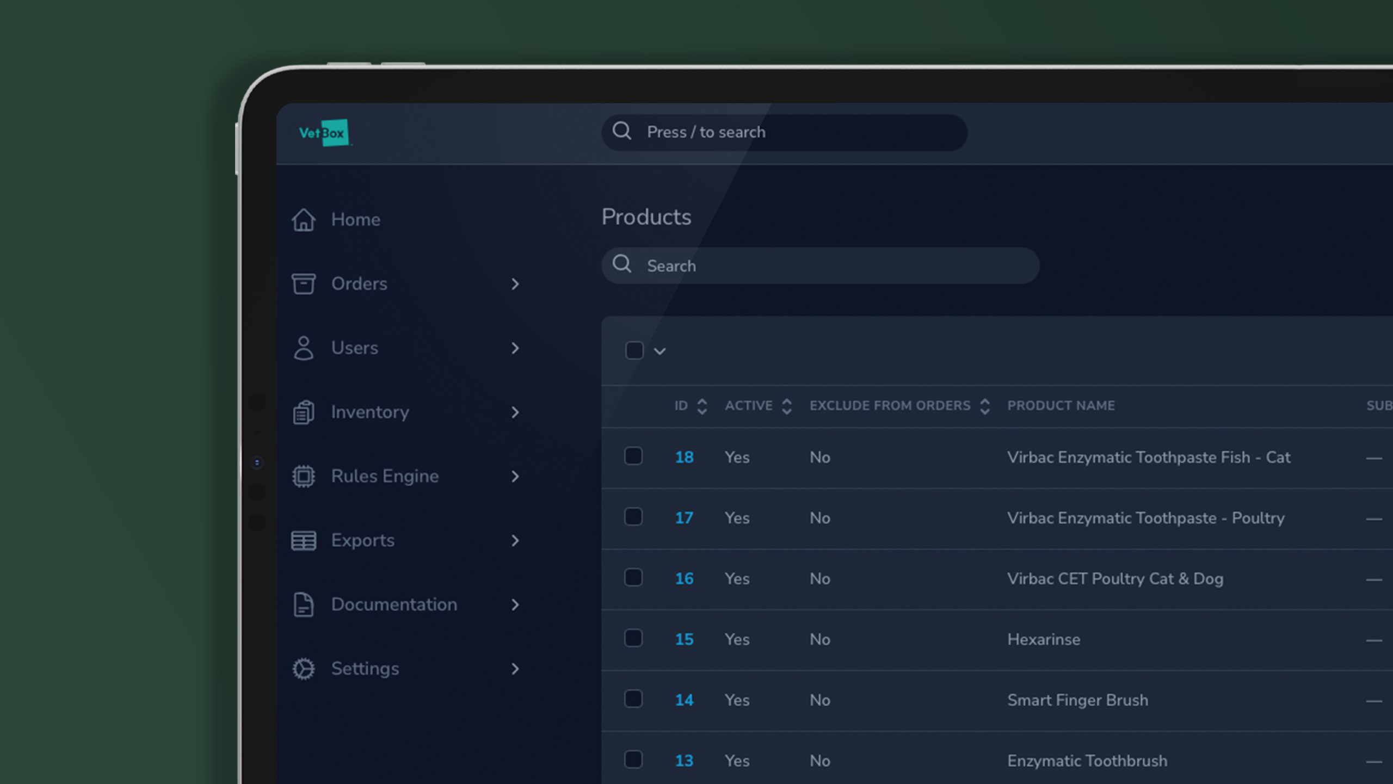The width and height of the screenshot is (1393, 784).
Task: Click the Rules Engine chip icon
Action: pos(303,476)
